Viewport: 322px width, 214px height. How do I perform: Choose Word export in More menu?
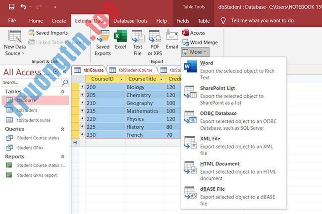234,70
